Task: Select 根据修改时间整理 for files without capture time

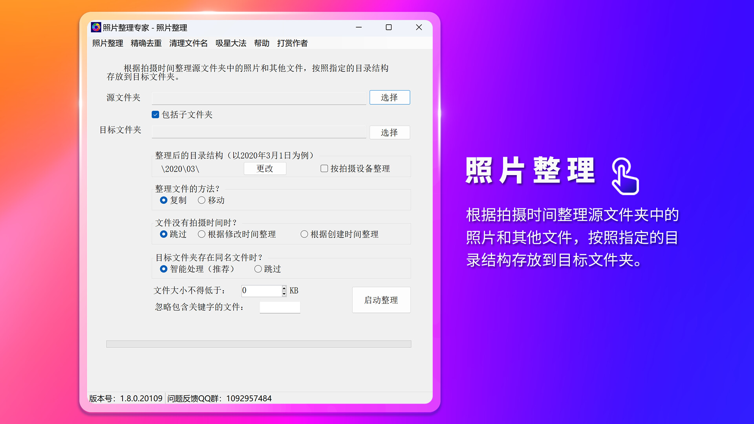Action: point(202,234)
